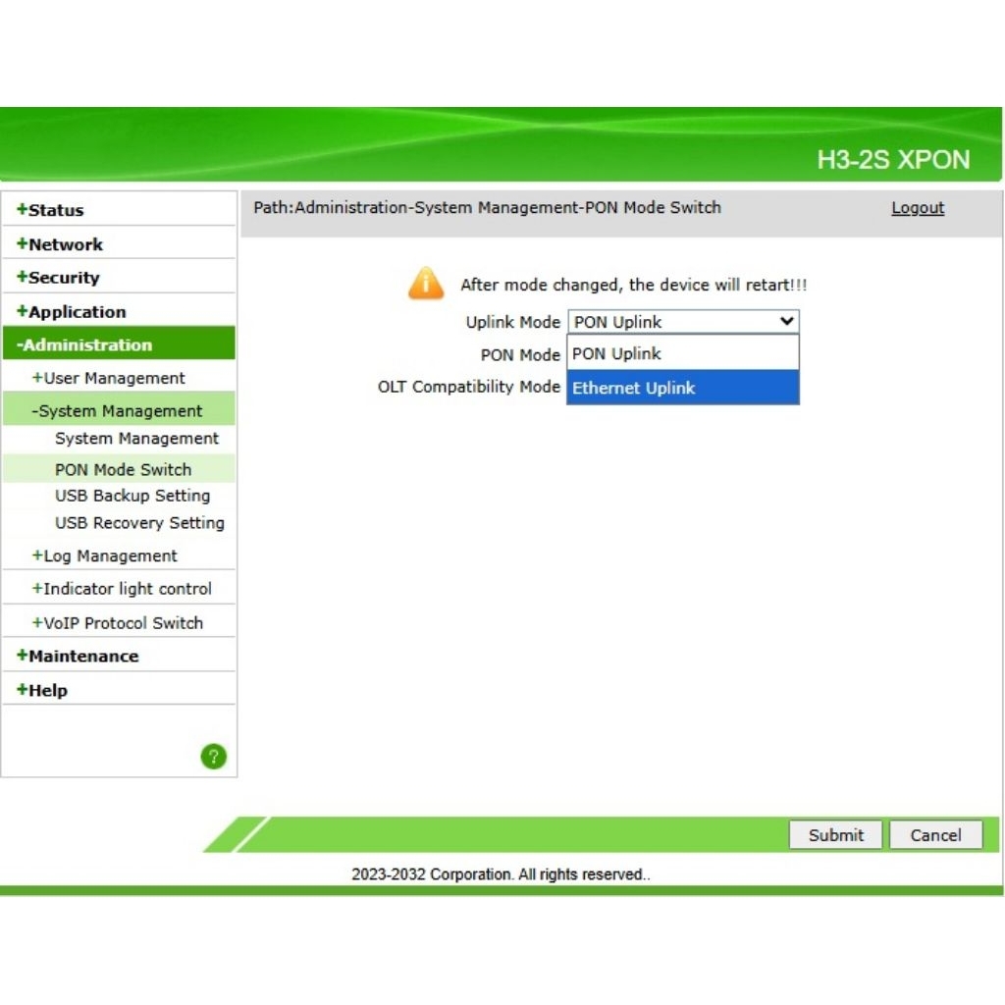
Task: Collapse the Administration menu section
Action: [85, 344]
